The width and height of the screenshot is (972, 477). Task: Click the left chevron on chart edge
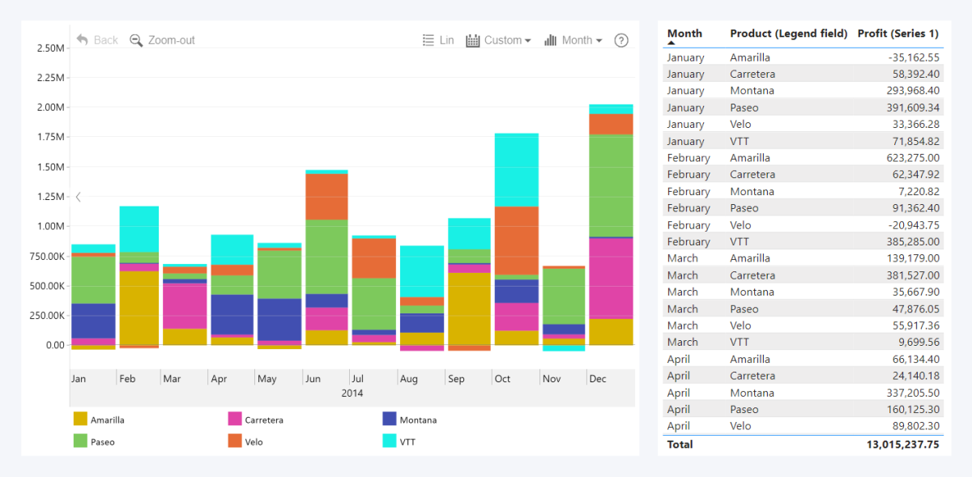tap(79, 197)
